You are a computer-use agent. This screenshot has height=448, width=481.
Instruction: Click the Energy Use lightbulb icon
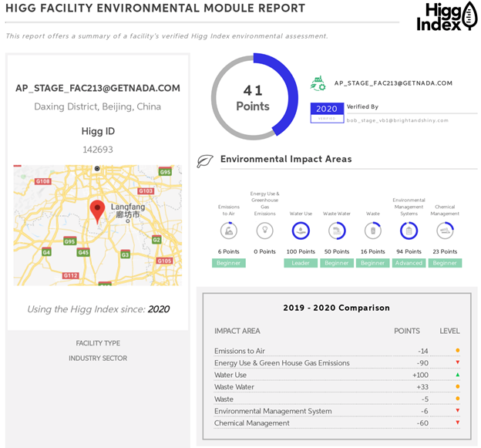click(265, 231)
